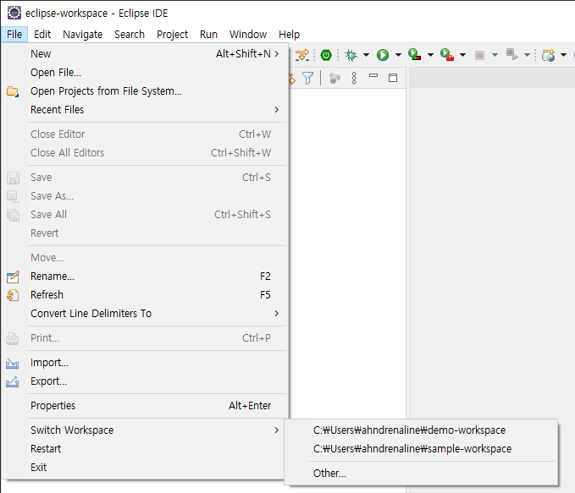This screenshot has width=575, height=493.
Task: Click the green Run button icon
Action: point(383,55)
